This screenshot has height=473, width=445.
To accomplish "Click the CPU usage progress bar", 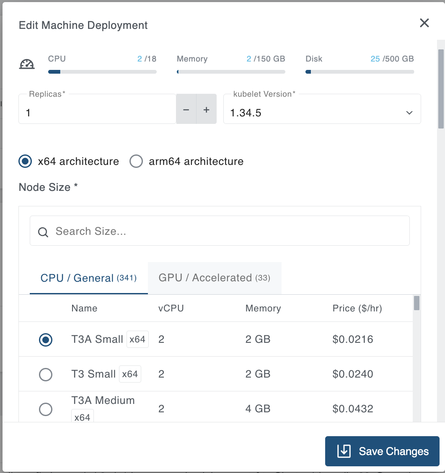I will coord(102,72).
